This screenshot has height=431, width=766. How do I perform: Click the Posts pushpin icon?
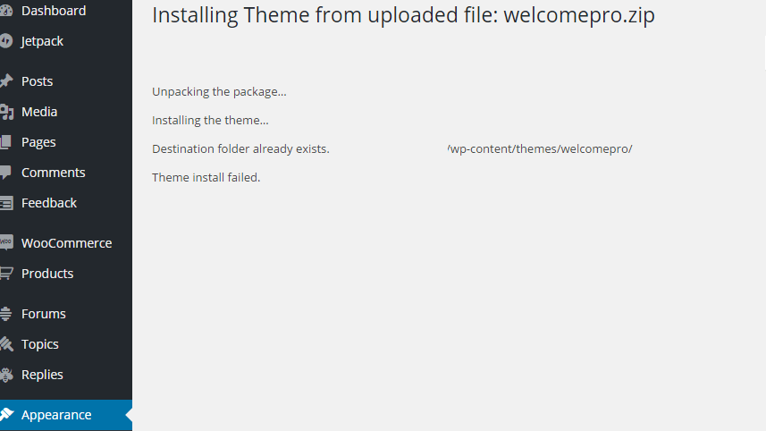(6, 81)
